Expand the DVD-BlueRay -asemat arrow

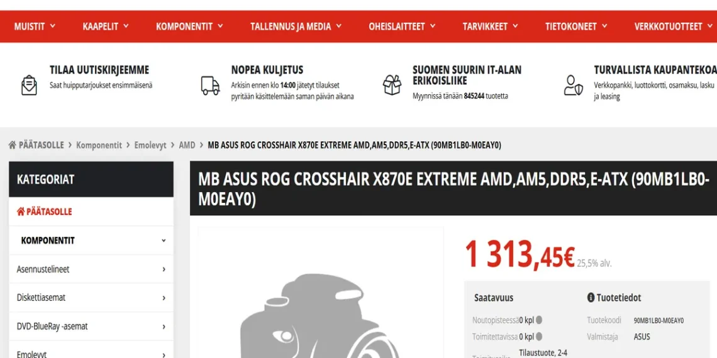point(164,327)
